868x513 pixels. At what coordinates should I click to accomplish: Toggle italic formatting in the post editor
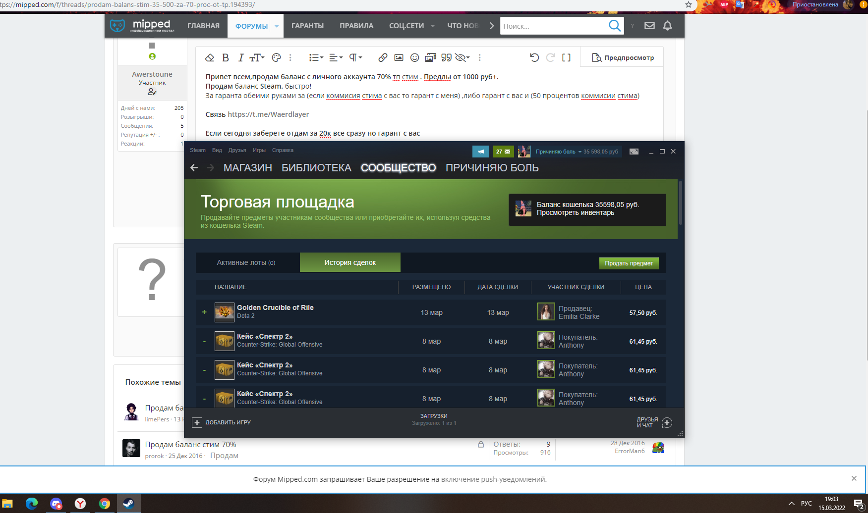point(241,58)
